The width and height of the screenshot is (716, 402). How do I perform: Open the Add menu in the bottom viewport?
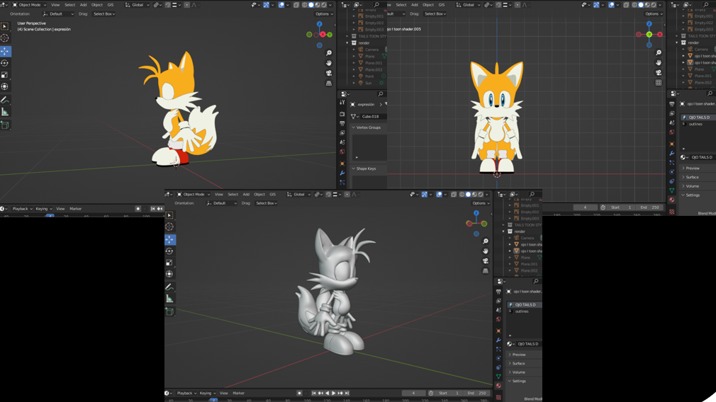tap(246, 195)
